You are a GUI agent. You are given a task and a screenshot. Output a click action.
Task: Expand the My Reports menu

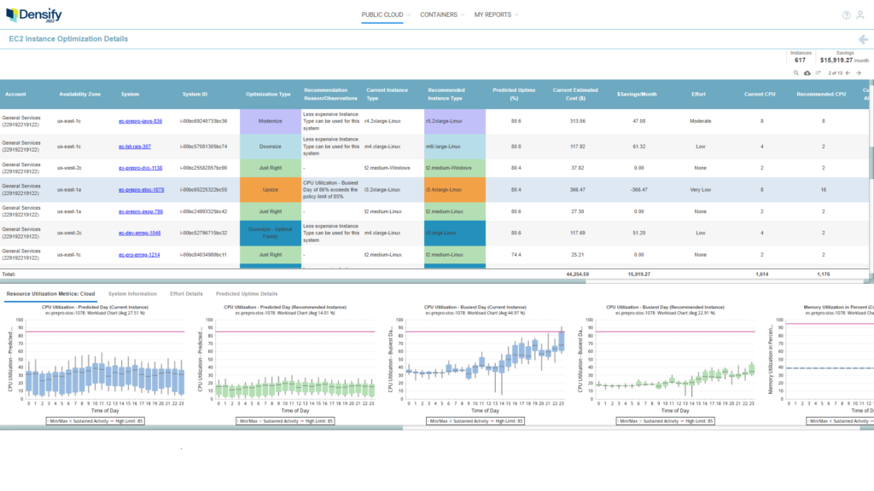tap(496, 15)
